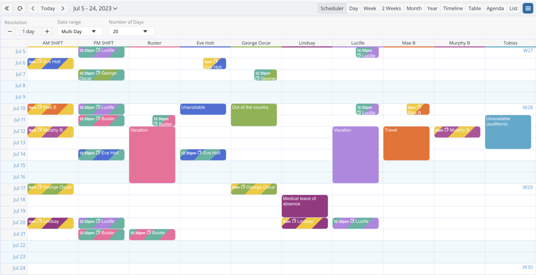The height and width of the screenshot is (275, 536).
Task: Open the Multi Day date range dropdown
Action: (80, 31)
